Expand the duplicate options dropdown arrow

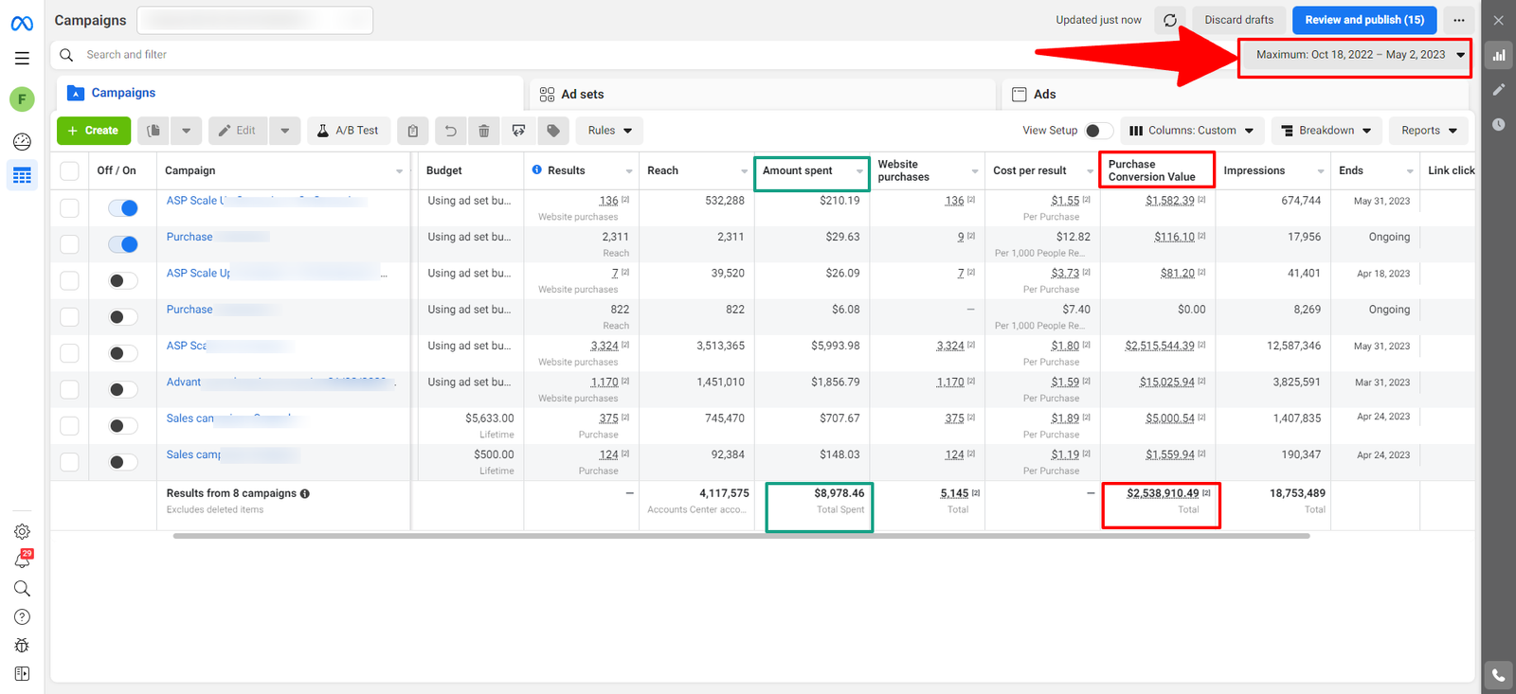click(x=187, y=131)
